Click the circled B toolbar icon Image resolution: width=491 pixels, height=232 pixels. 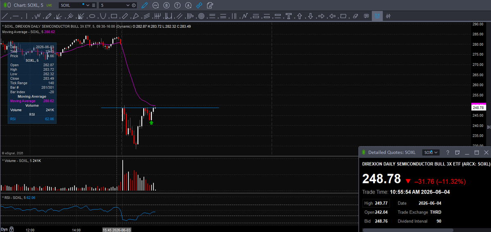pyautogui.click(x=167, y=5)
